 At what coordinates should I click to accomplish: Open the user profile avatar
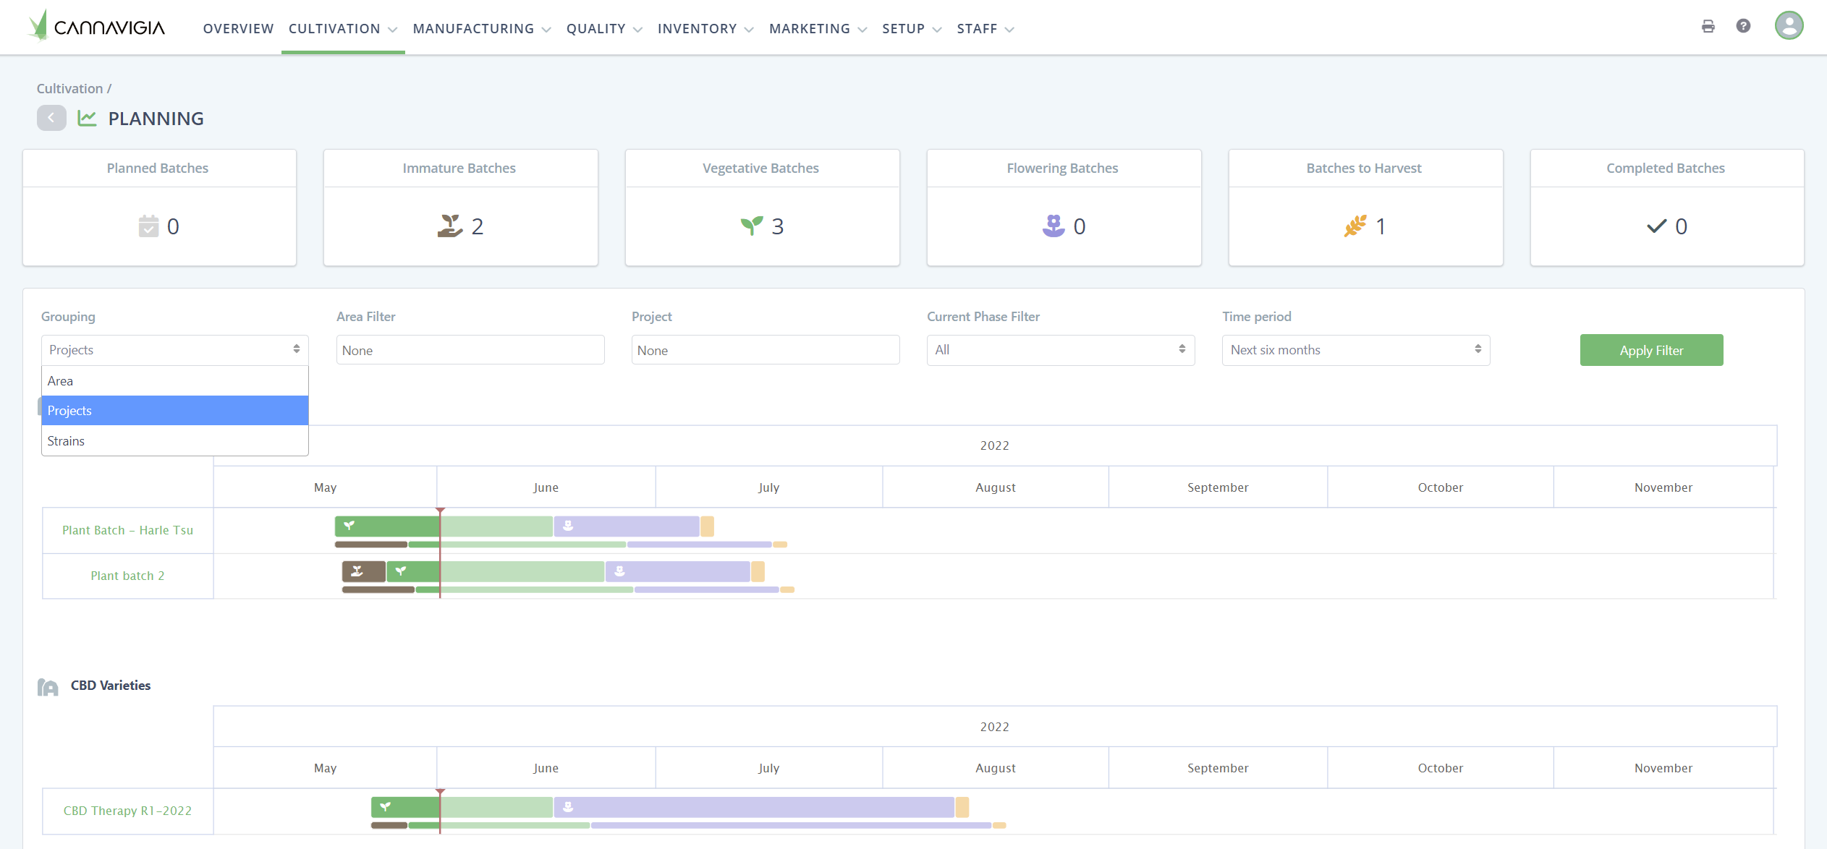pyautogui.click(x=1788, y=26)
